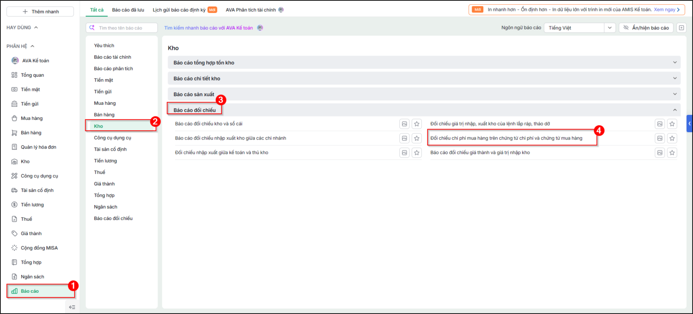The width and height of the screenshot is (693, 314).
Task: Click Xem ngay link in banner
Action: tap(667, 10)
